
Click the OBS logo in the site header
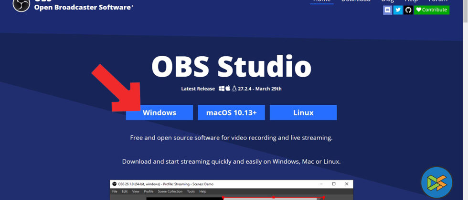coord(21,4)
